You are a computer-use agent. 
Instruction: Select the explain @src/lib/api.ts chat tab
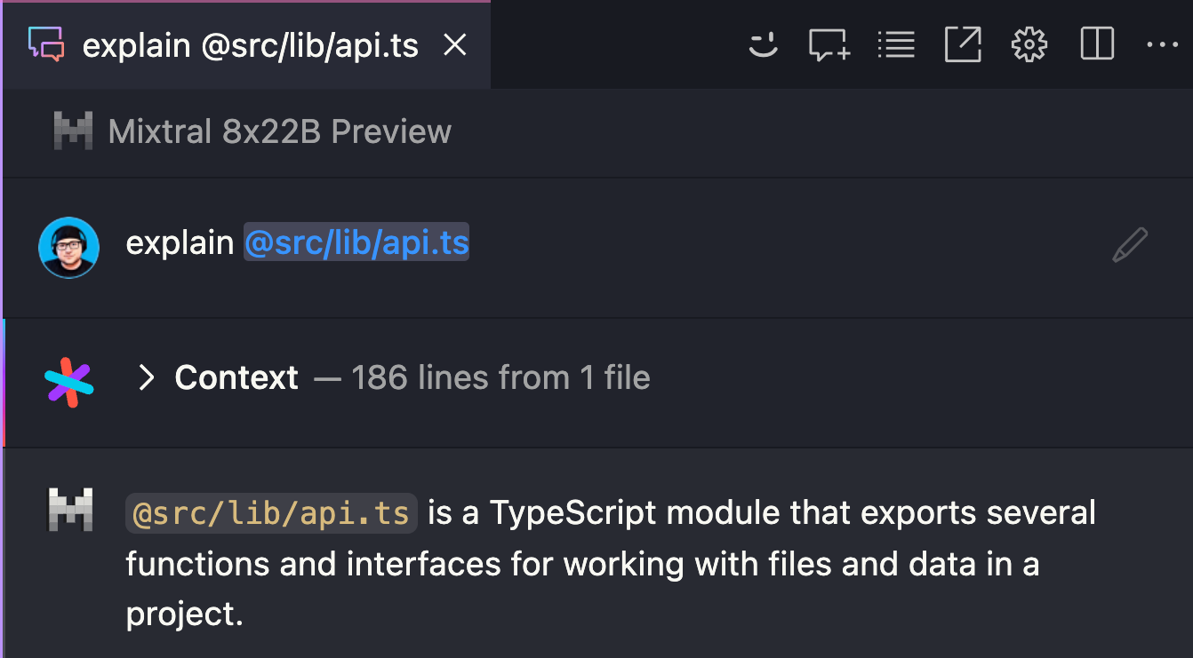(246, 45)
